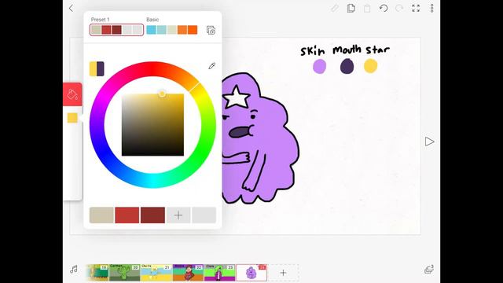
Task: Click the current yellow color swatch in sidebar
Action: (72, 118)
